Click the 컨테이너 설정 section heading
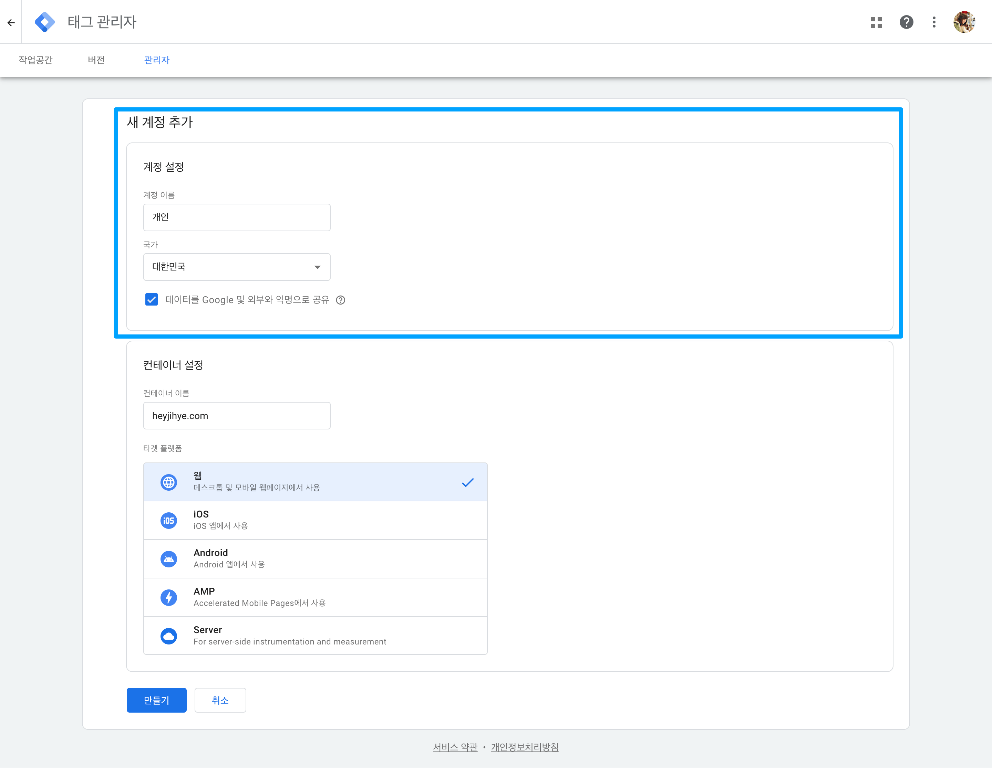The height and width of the screenshot is (768, 992). pyautogui.click(x=173, y=365)
